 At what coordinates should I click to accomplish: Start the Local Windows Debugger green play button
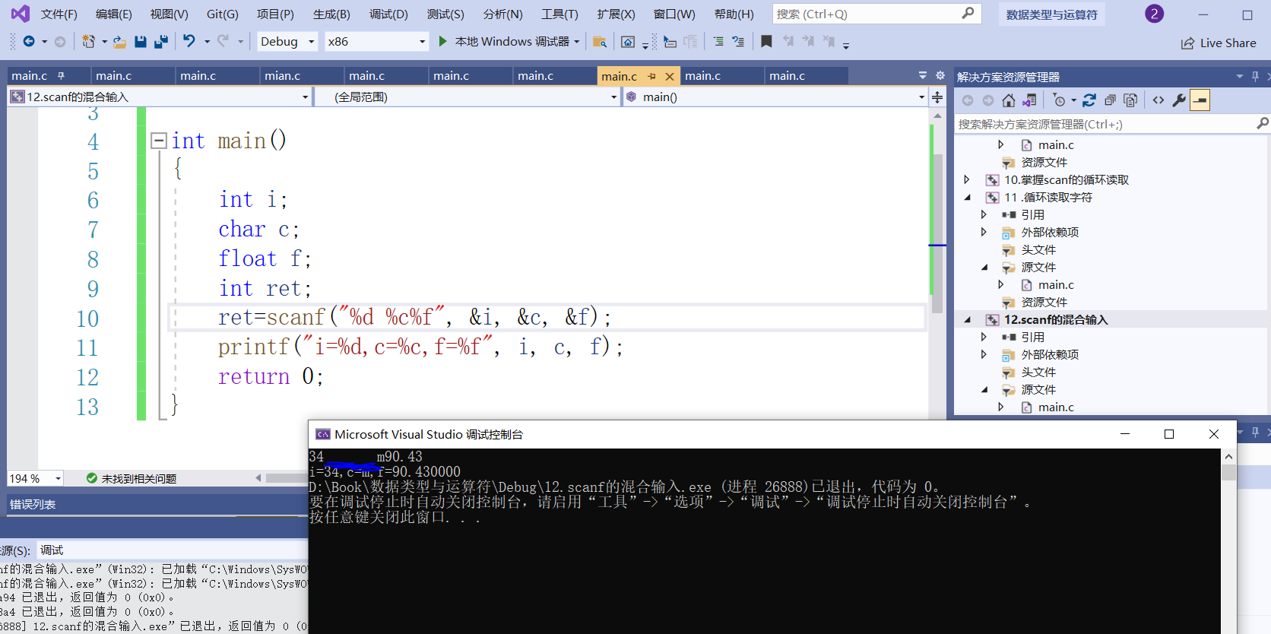click(442, 41)
